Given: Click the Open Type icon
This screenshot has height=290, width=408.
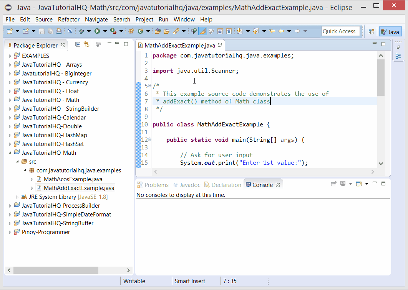Looking at the screenshot, I should [158, 31].
